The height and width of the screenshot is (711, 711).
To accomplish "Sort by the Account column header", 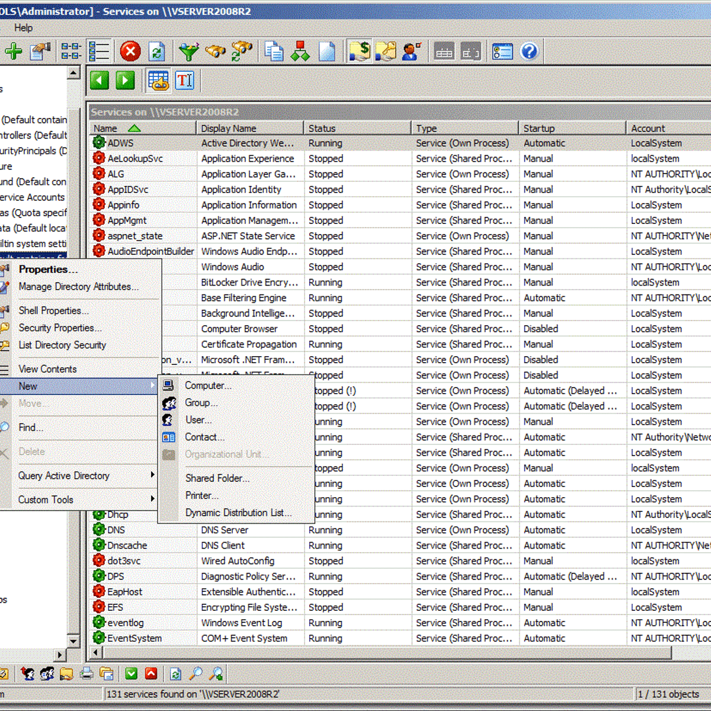I will pyautogui.click(x=669, y=128).
